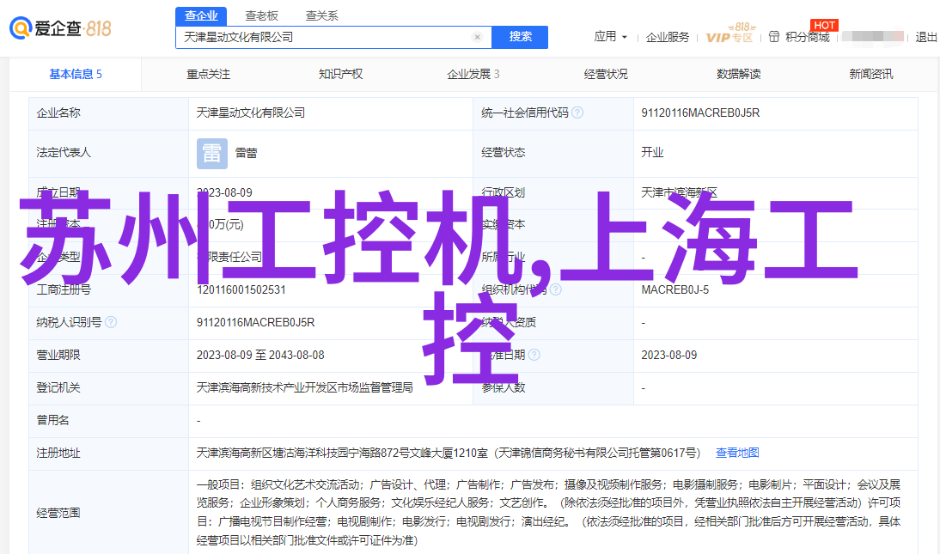
Task: Clear the search box with the X icon
Action: pyautogui.click(x=477, y=37)
